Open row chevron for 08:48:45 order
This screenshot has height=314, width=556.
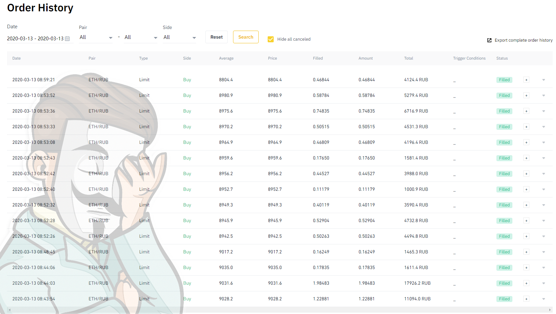pyautogui.click(x=544, y=252)
